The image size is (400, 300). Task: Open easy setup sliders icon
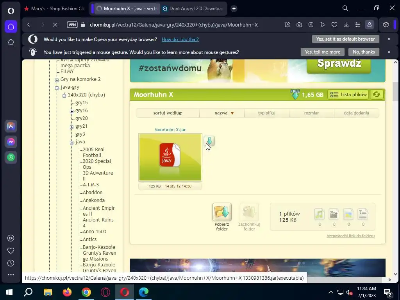pos(358,25)
